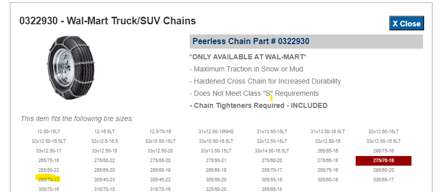Click tire size 265/85-16
448x192 pixels.
pos(328,151)
